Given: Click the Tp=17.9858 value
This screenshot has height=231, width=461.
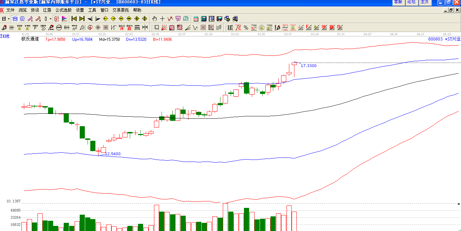Looking at the screenshot, I should [55, 39].
